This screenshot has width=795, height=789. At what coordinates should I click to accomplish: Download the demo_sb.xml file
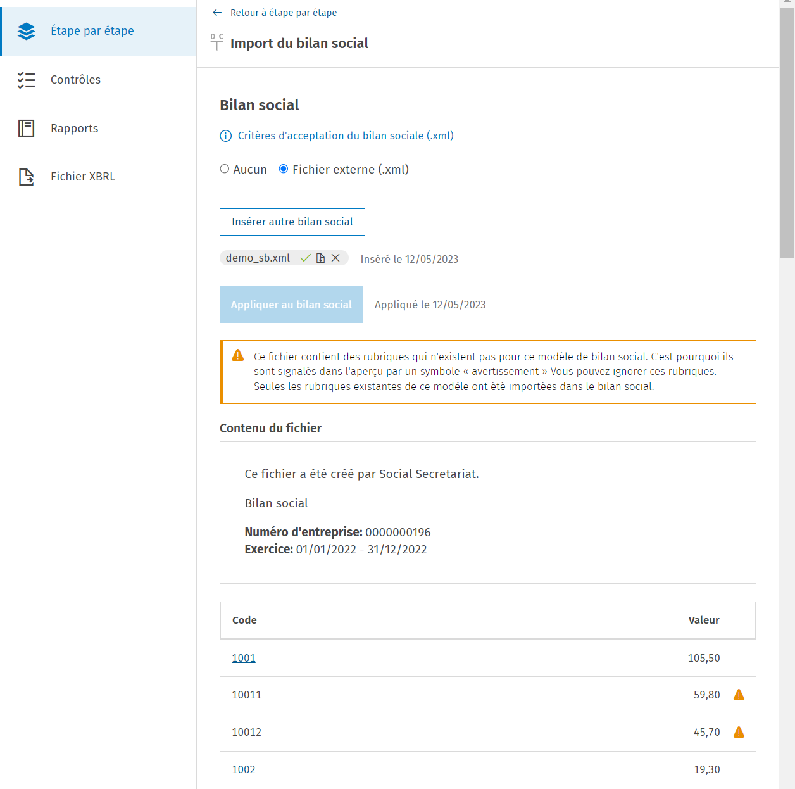(321, 258)
